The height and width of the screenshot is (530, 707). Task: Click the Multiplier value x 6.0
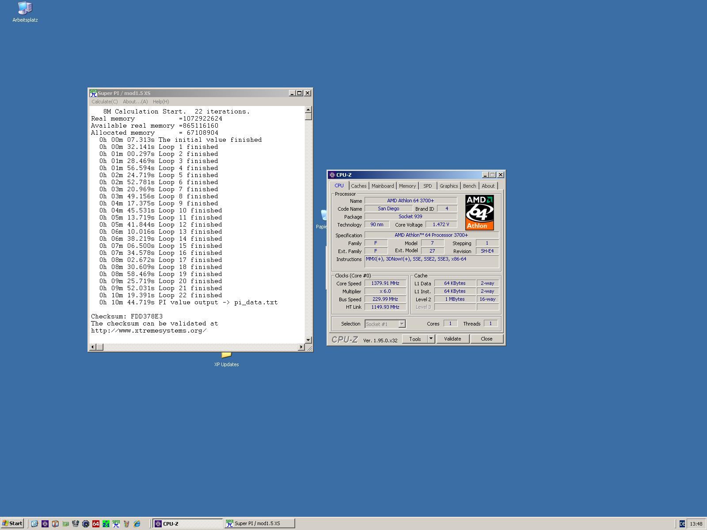[x=385, y=291]
